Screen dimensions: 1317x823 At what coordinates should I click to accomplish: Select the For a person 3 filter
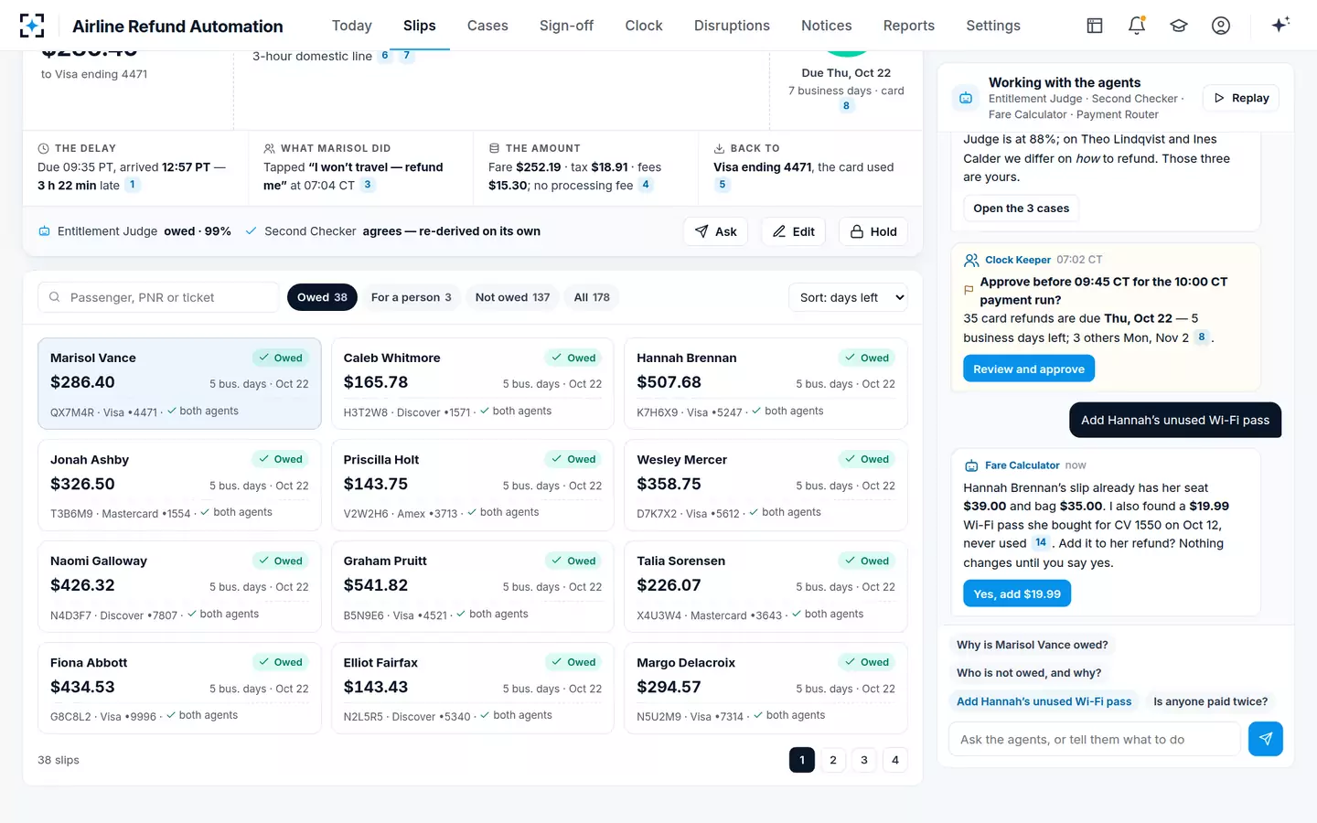411,297
